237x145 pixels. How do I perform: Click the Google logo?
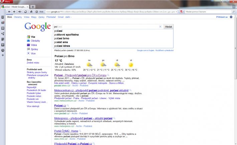coord(38,27)
